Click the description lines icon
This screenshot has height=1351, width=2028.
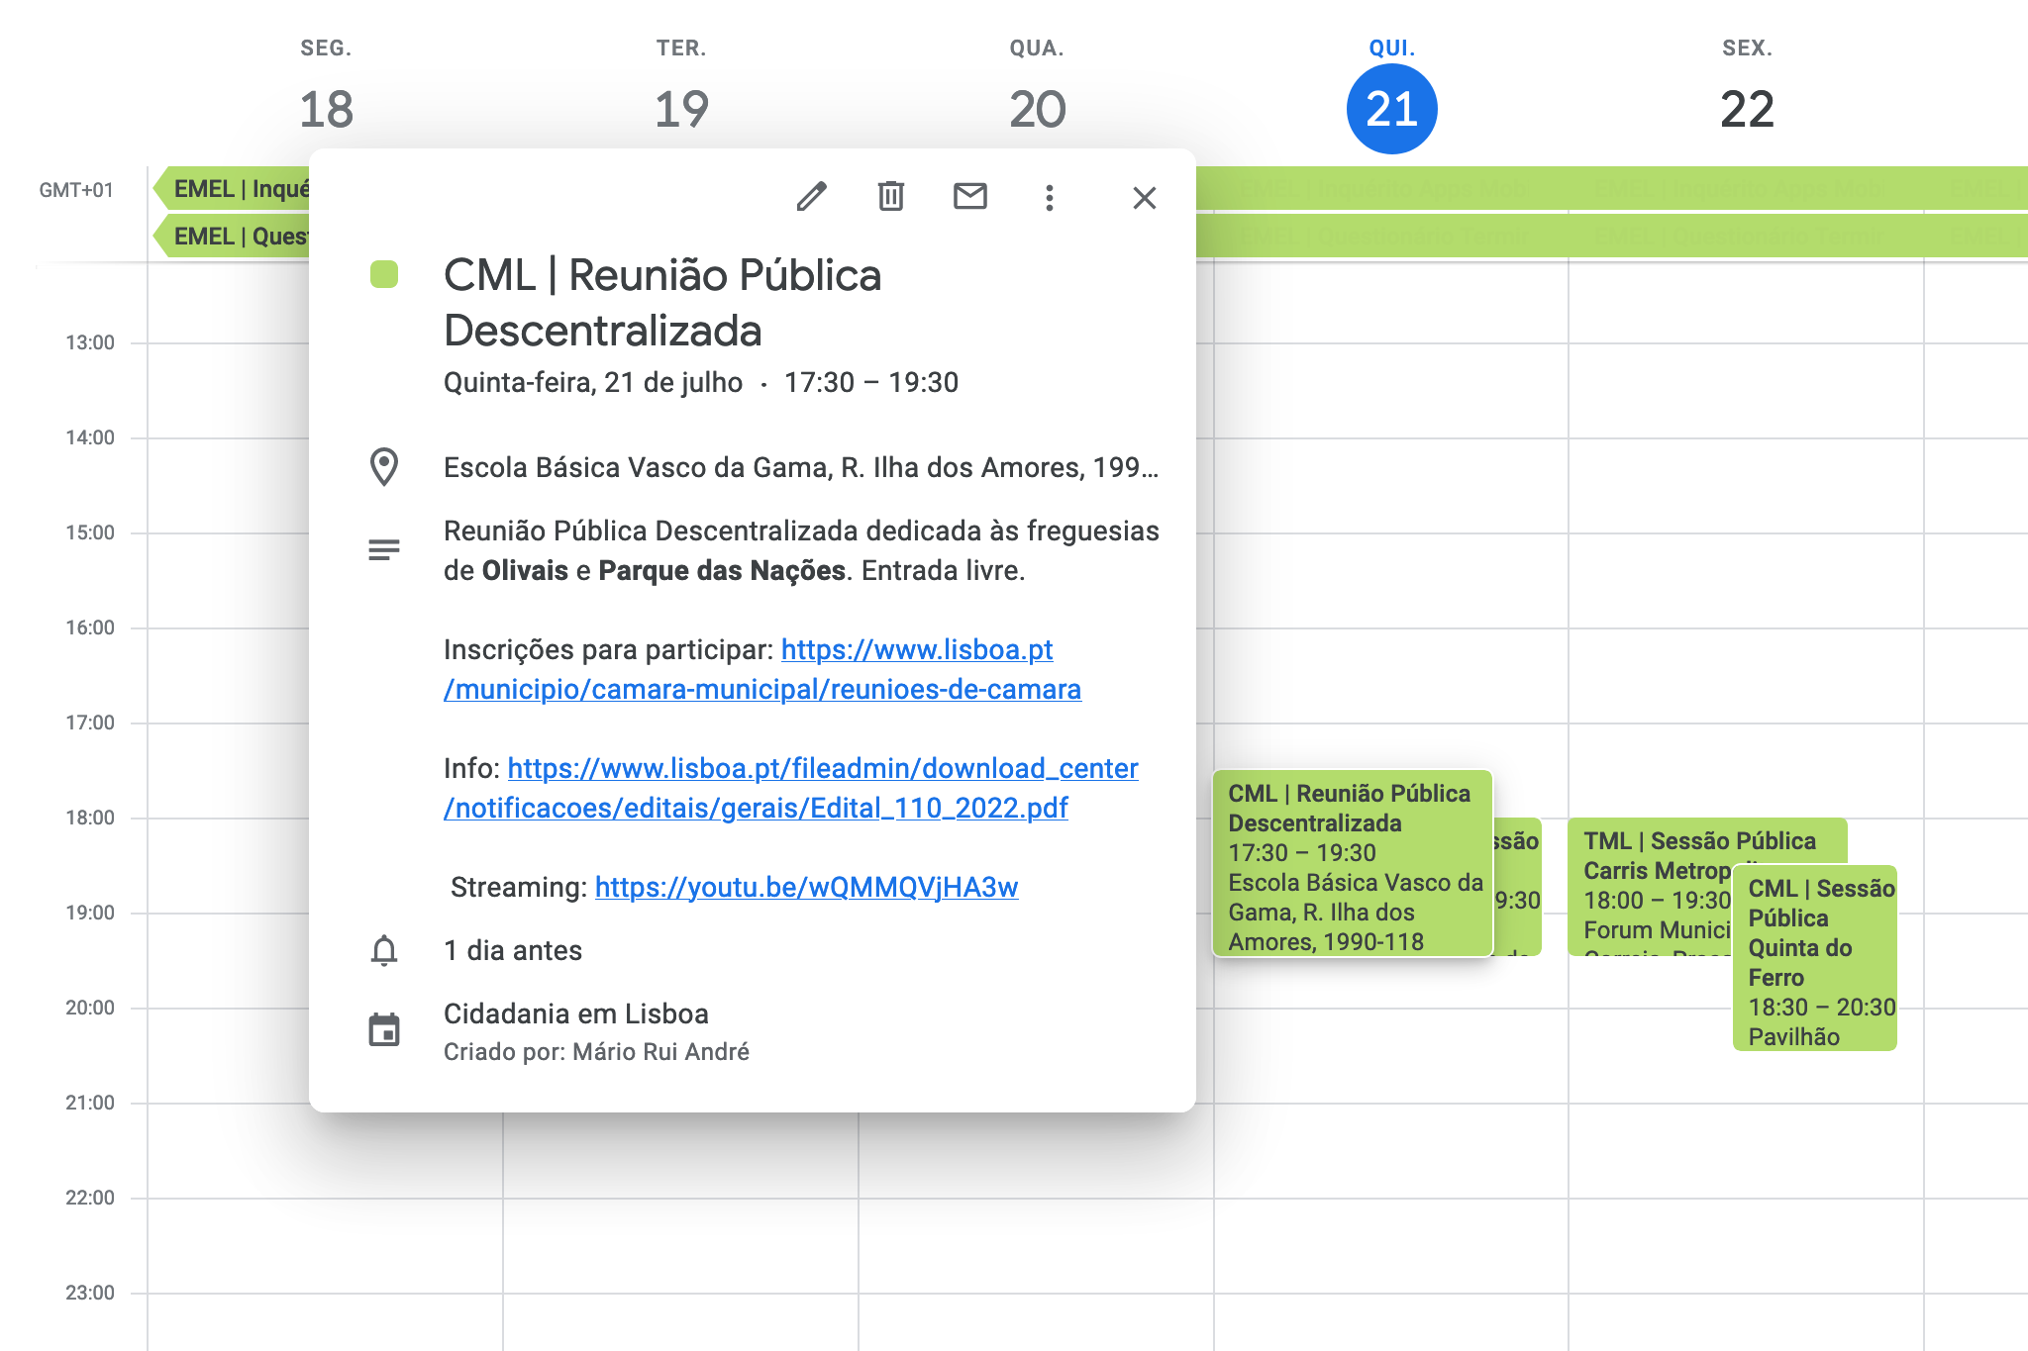coord(384,549)
